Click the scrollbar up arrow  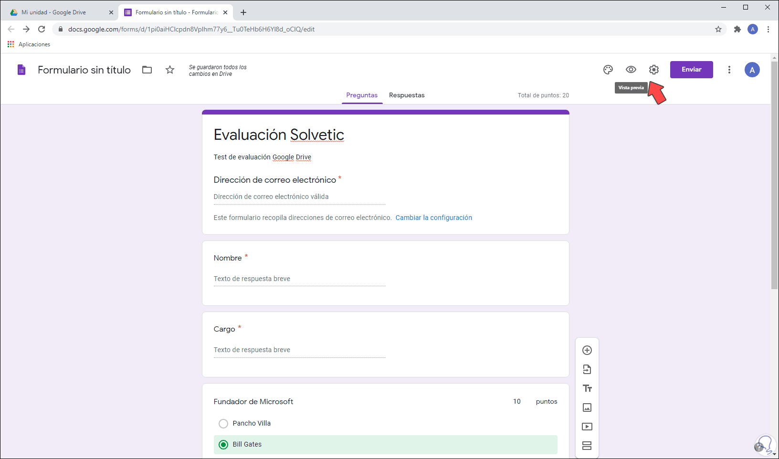click(x=774, y=57)
